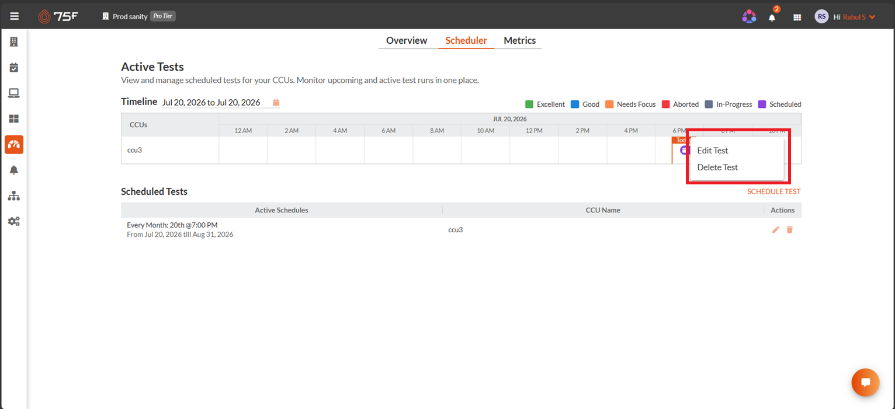
Task: Click the 75F logo
Action: 58,16
